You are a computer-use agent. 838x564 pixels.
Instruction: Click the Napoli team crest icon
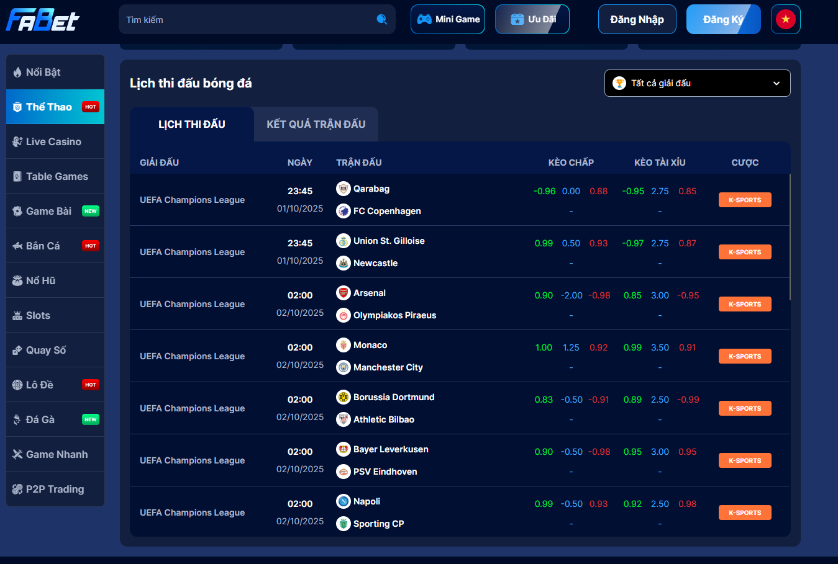(344, 501)
